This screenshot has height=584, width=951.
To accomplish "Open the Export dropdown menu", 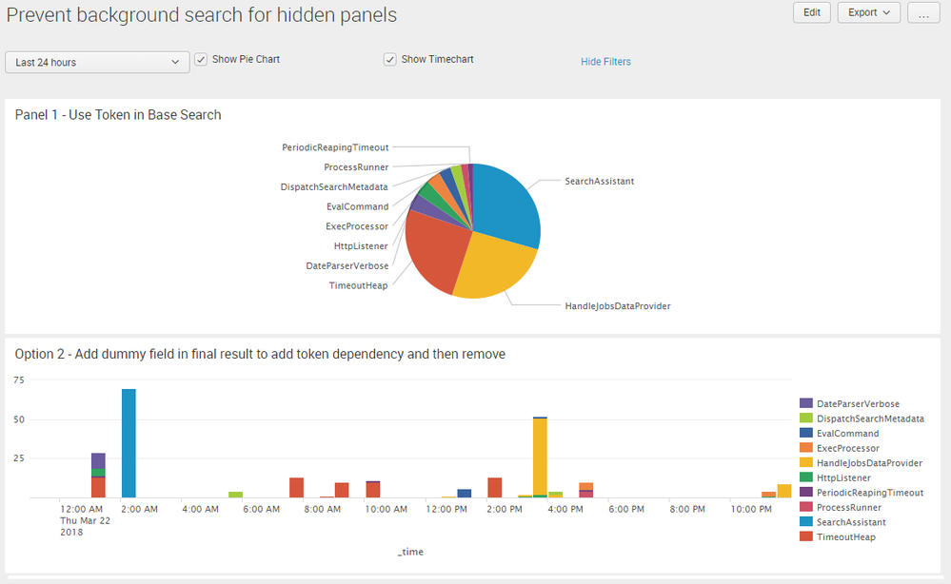I will (868, 12).
